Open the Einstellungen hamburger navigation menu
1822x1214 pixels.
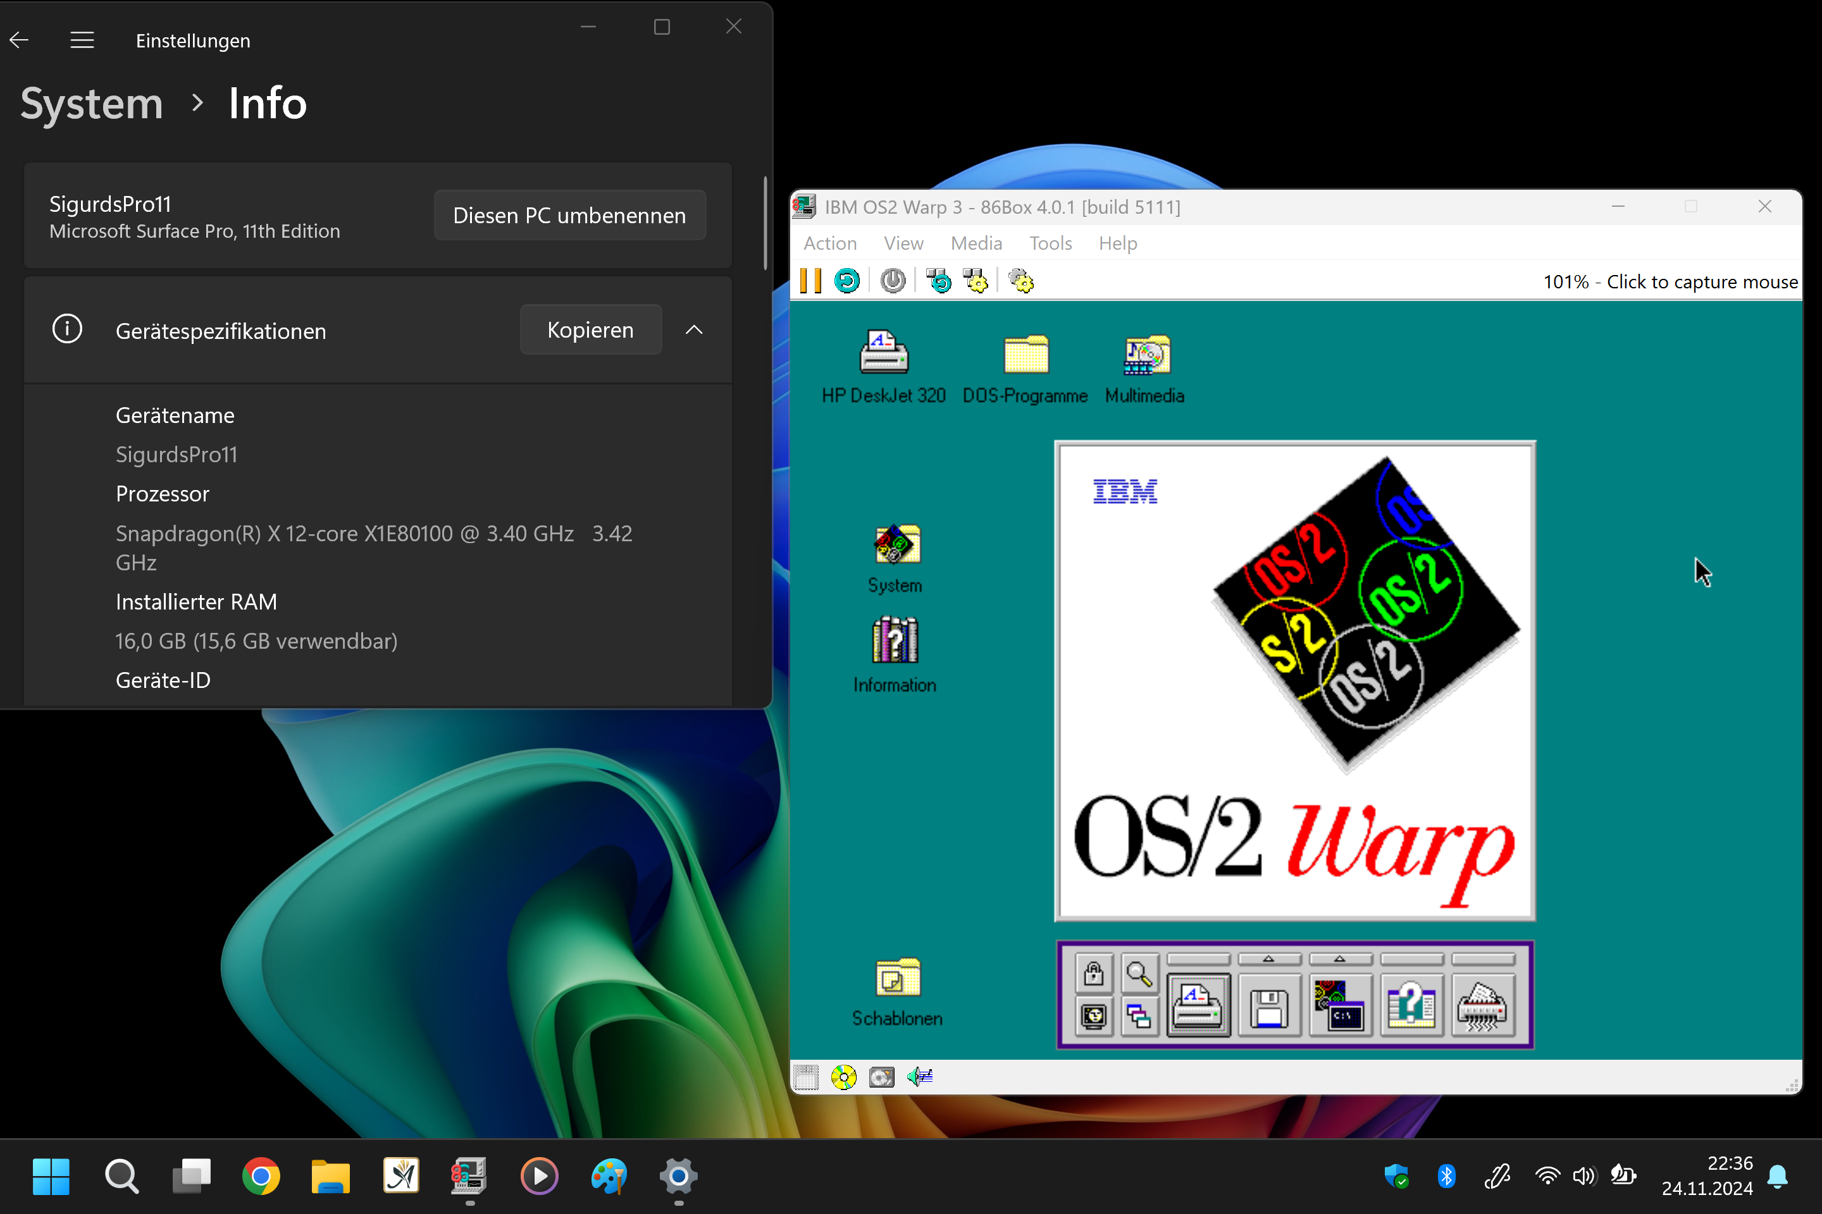[x=82, y=40]
